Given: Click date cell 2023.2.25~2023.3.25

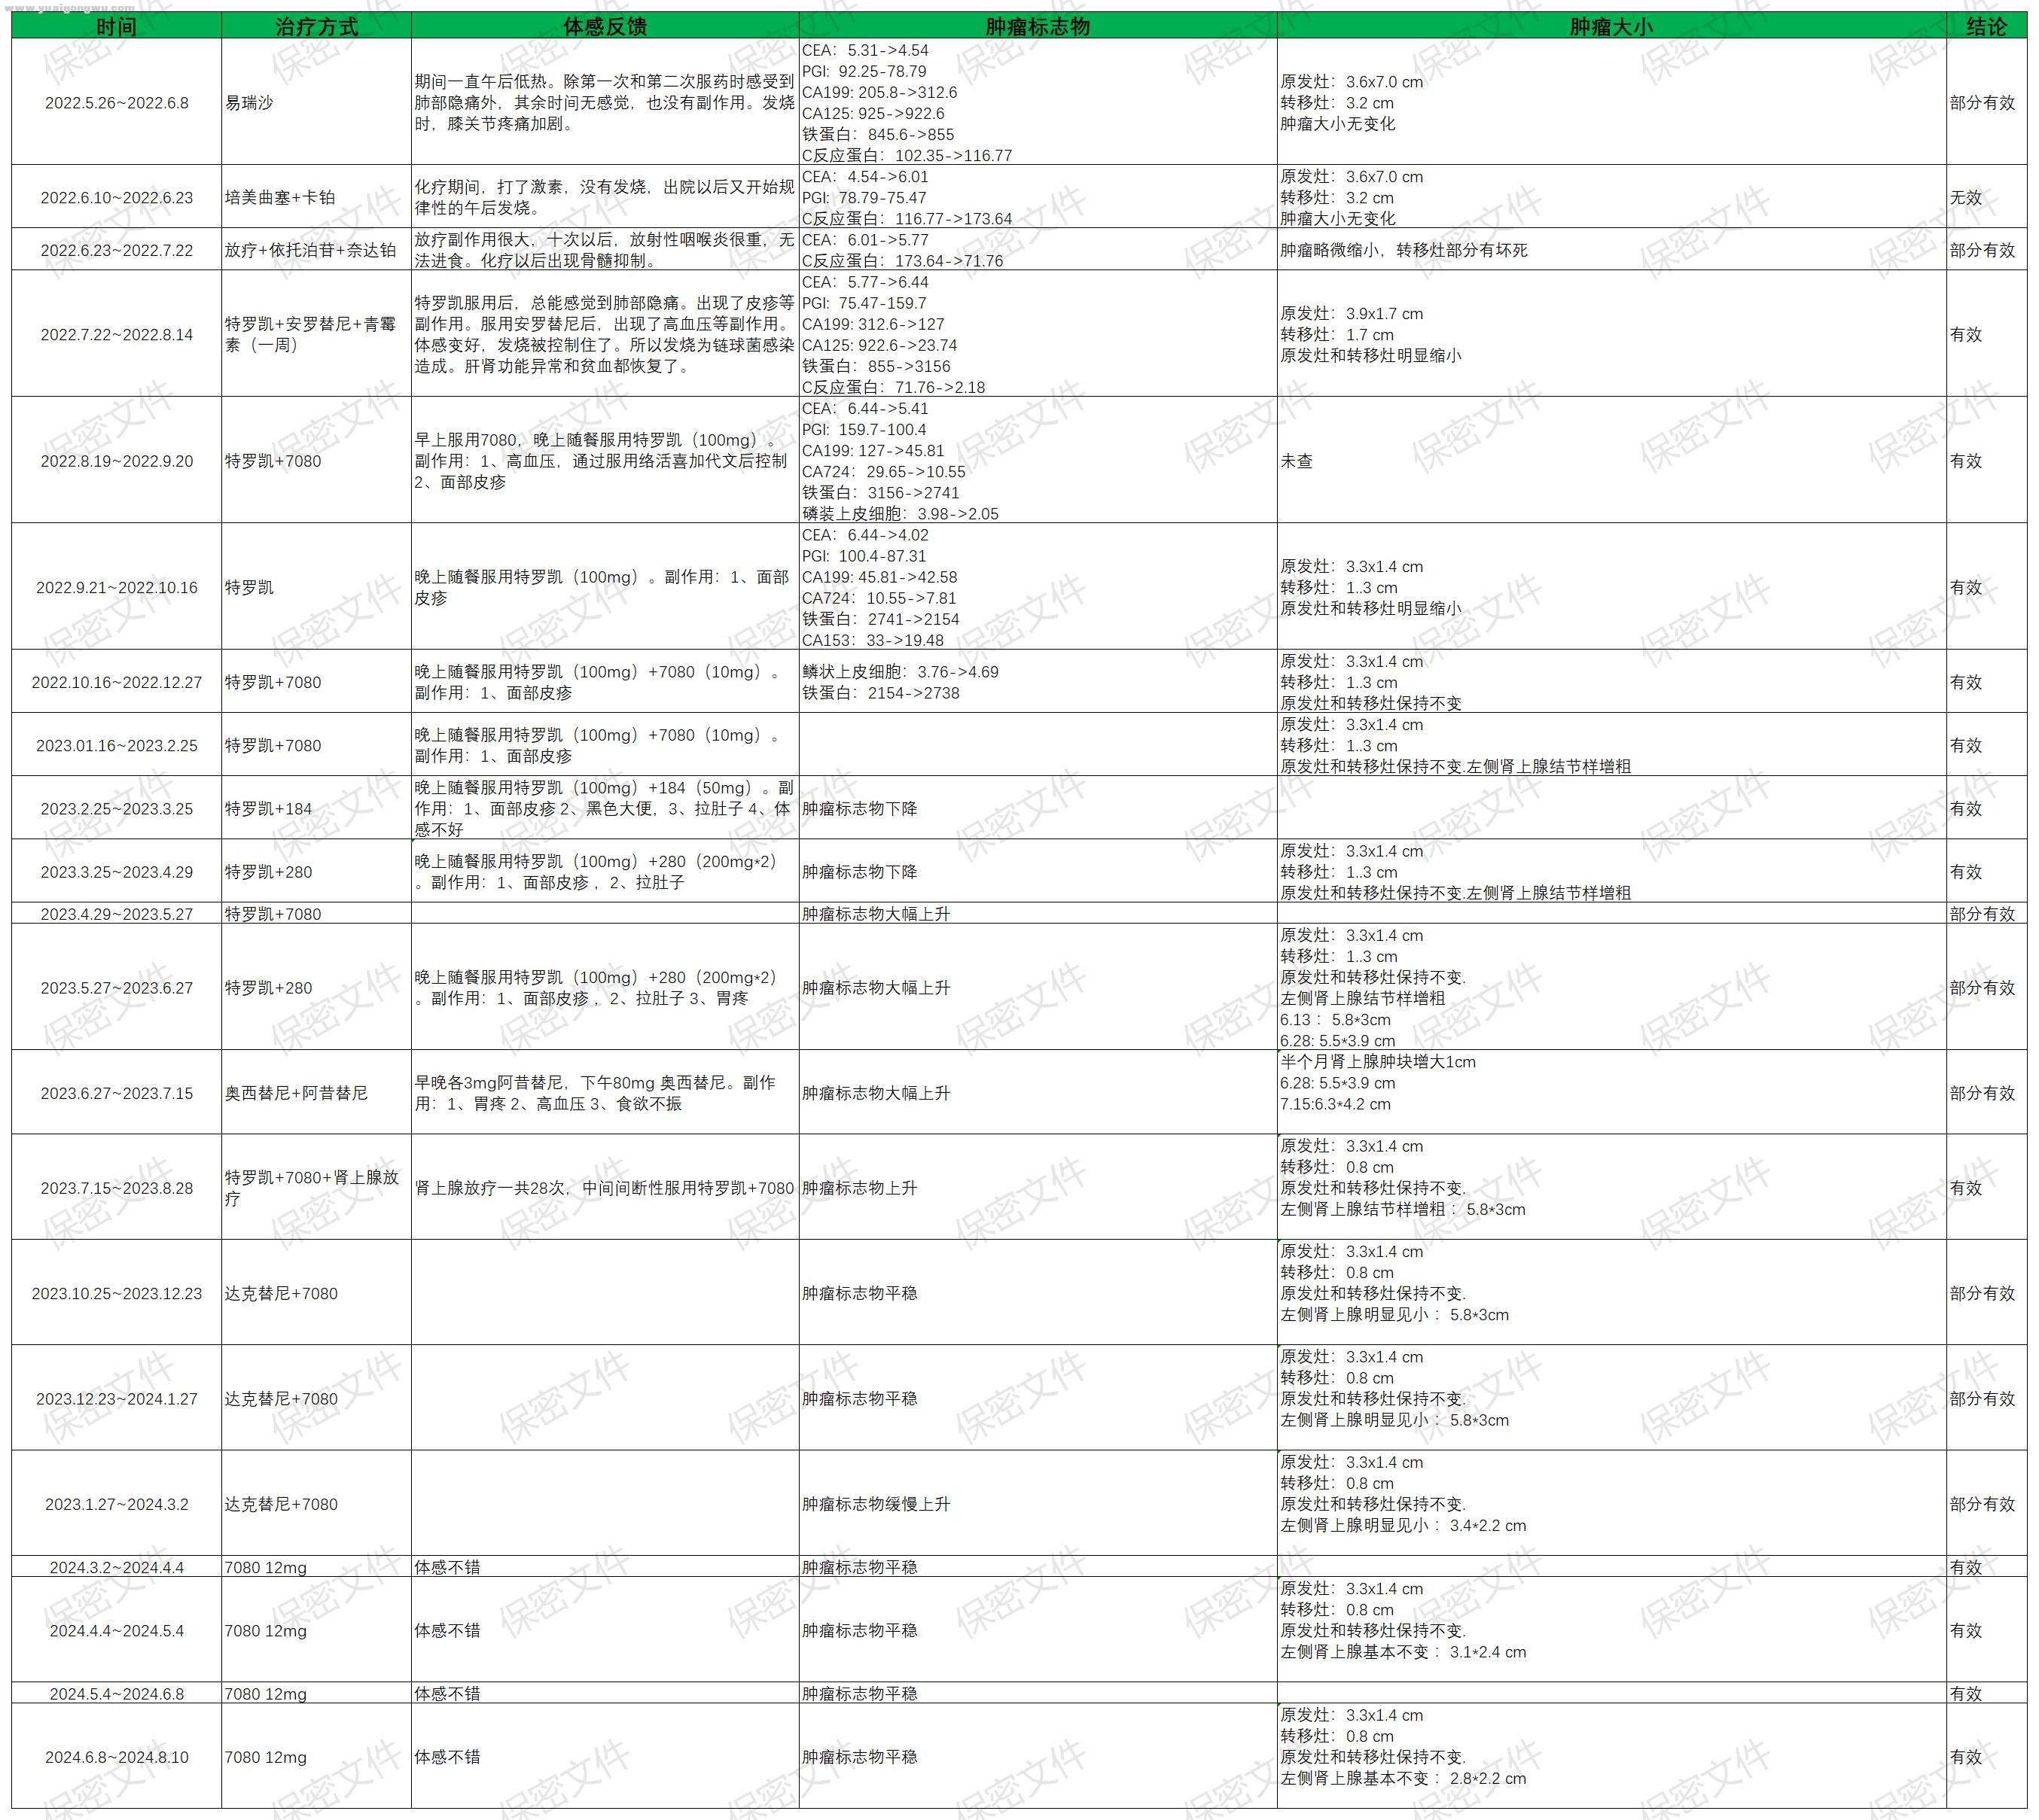Looking at the screenshot, I should pyautogui.click(x=117, y=808).
